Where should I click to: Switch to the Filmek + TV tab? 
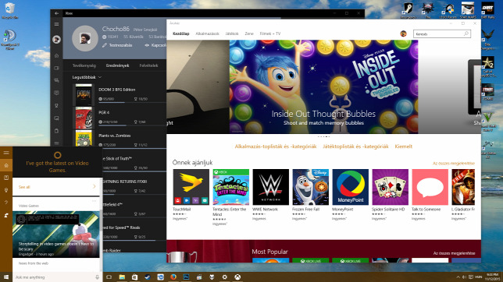(x=269, y=33)
